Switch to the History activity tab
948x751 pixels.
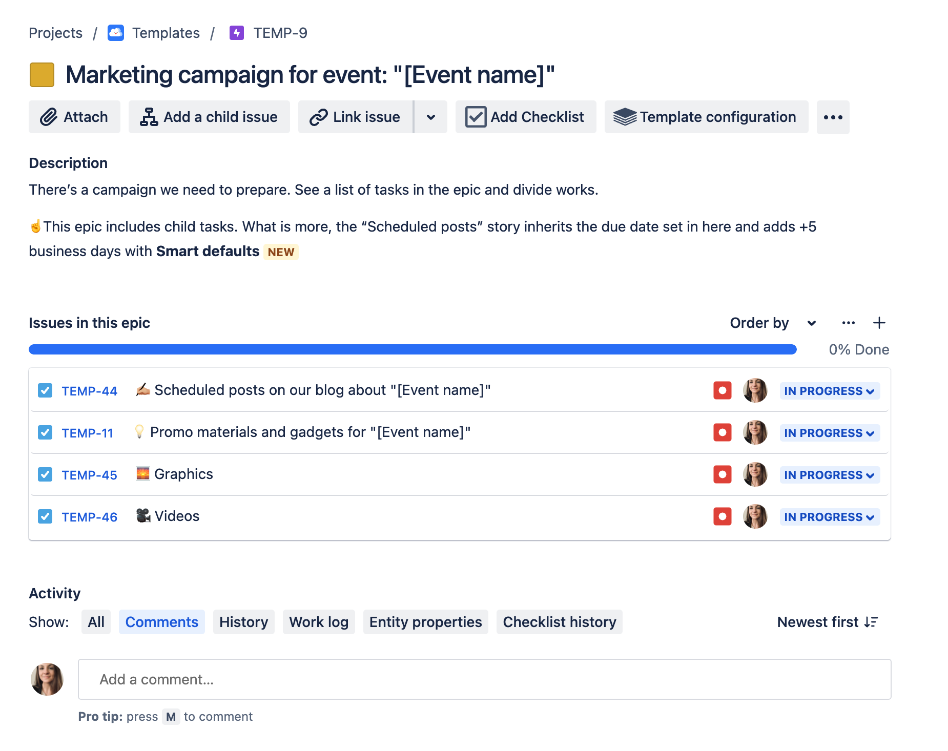pos(243,622)
